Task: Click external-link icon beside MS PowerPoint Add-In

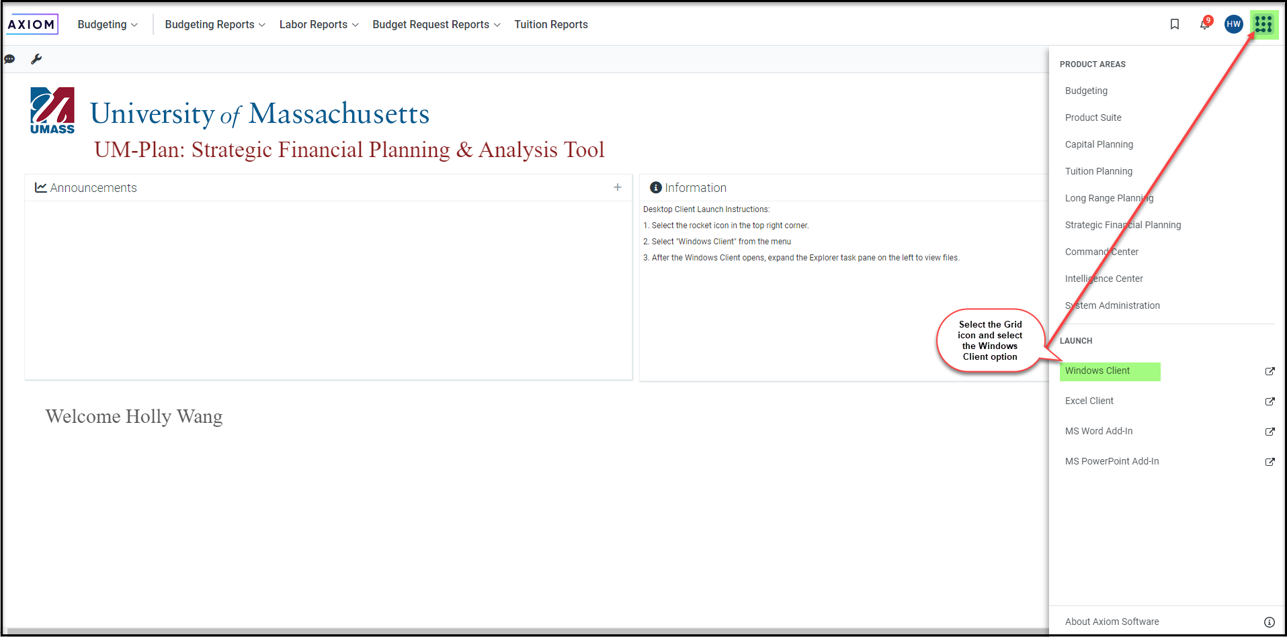Action: click(1270, 462)
